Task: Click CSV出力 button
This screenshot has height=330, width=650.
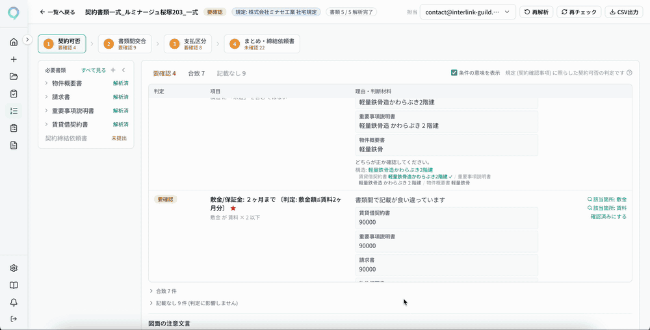Action: point(624,12)
